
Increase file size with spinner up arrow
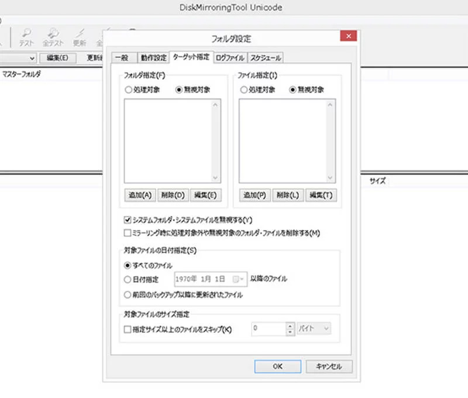(290, 326)
